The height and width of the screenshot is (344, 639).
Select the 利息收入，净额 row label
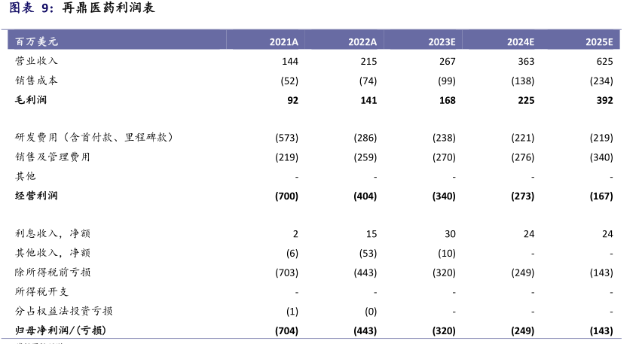pos(53,234)
